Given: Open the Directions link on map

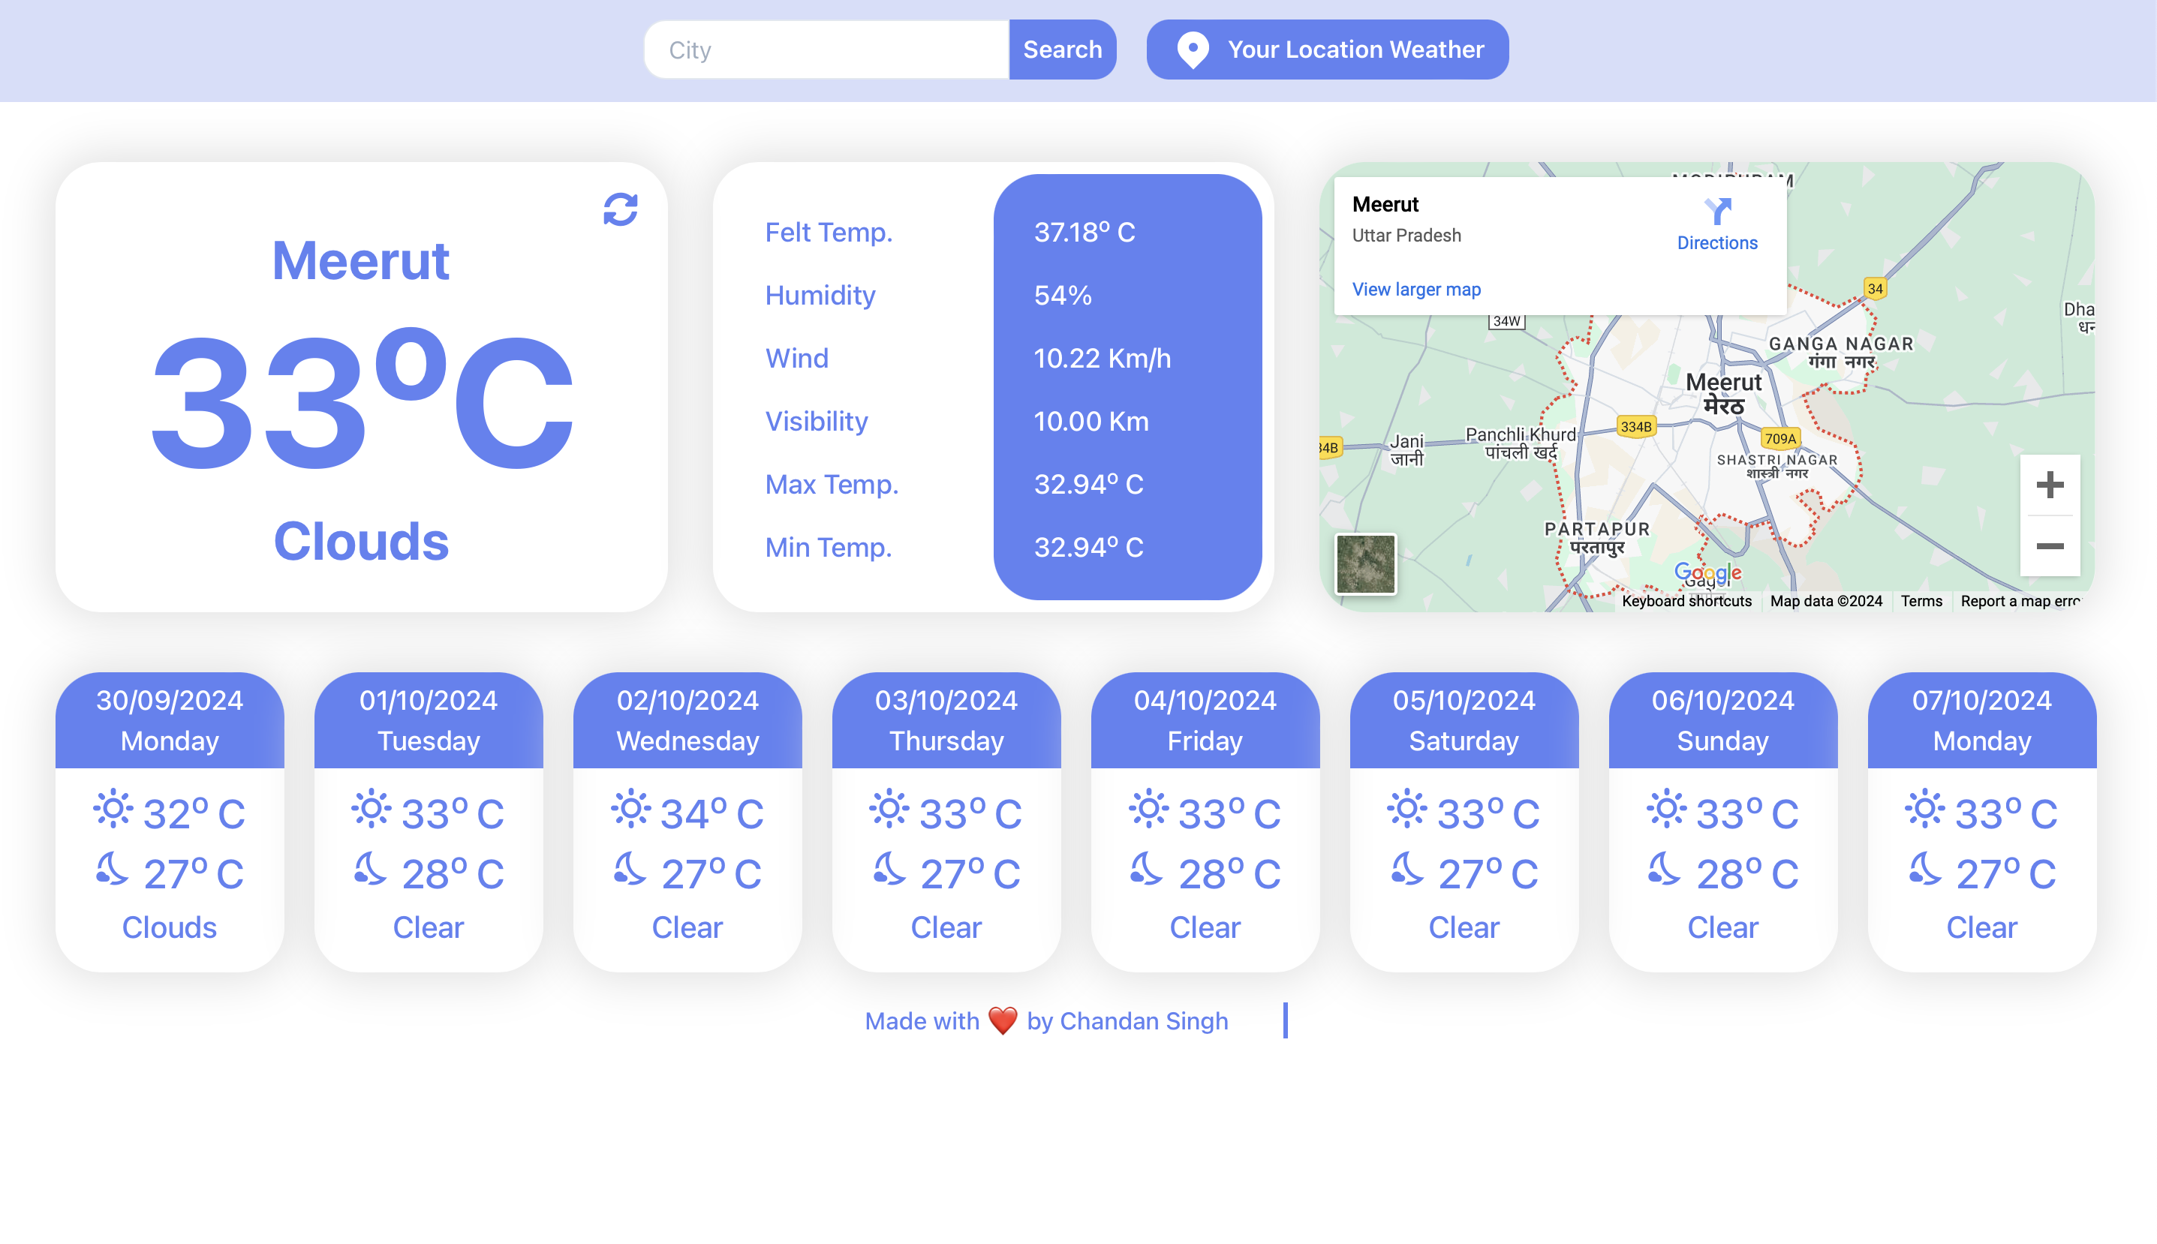Looking at the screenshot, I should pyautogui.click(x=1717, y=242).
